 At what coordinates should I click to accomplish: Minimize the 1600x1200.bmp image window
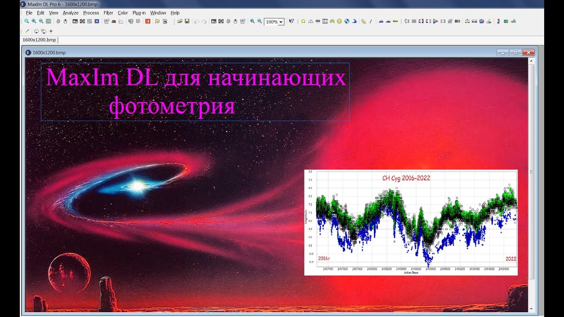503,52
